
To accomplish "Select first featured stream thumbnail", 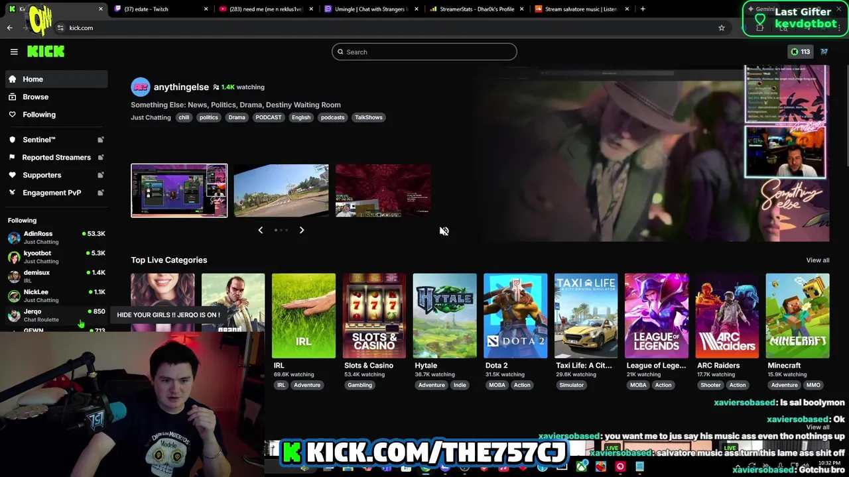I will click(x=179, y=191).
